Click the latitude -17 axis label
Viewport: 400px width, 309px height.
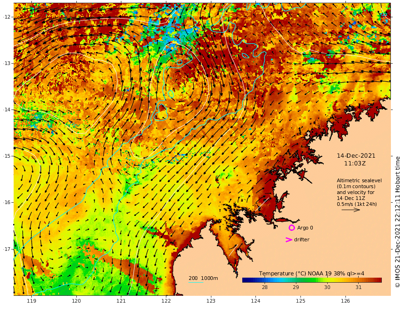click(x=7, y=249)
